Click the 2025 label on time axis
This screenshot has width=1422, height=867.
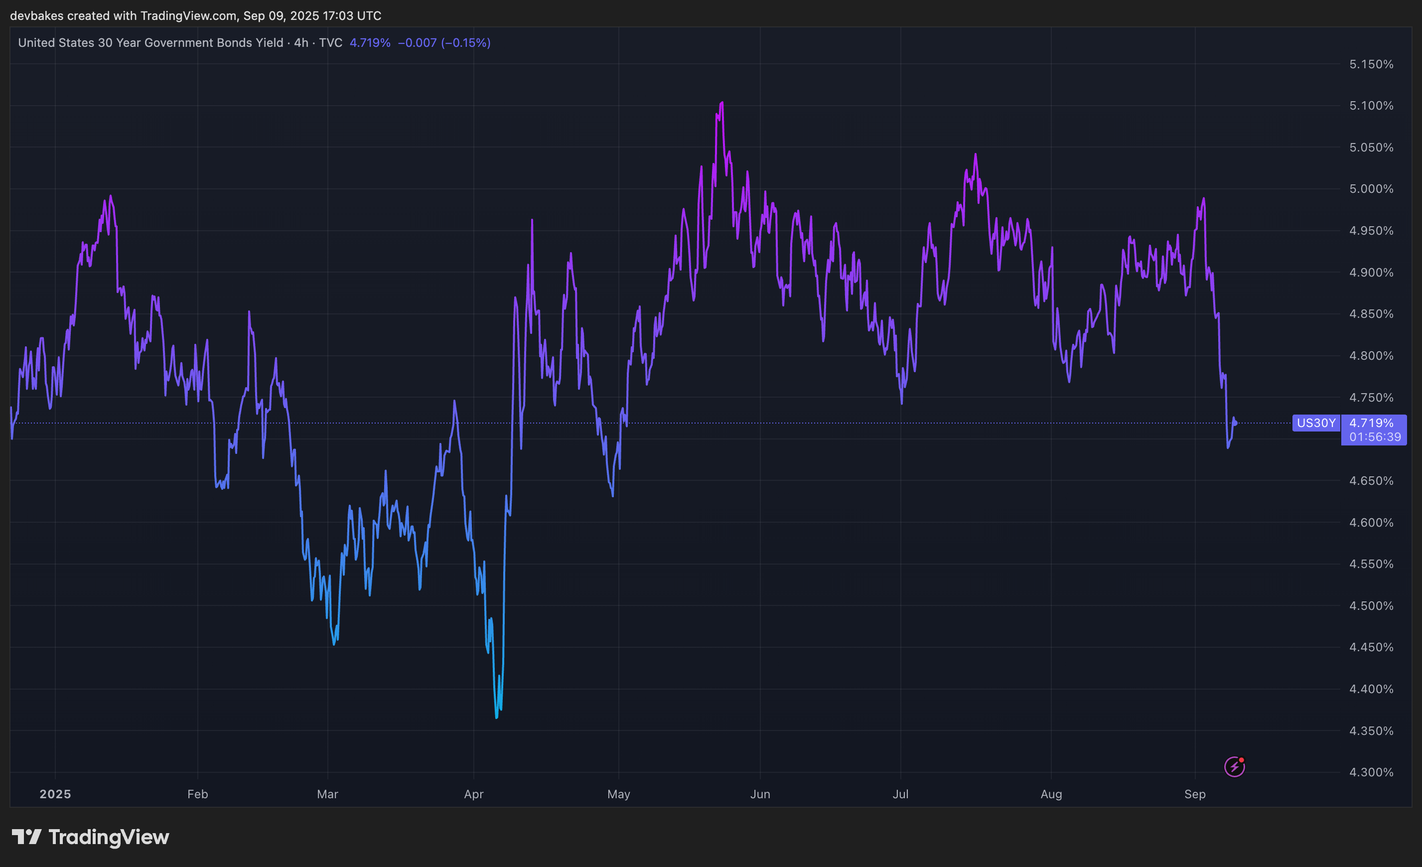[55, 794]
